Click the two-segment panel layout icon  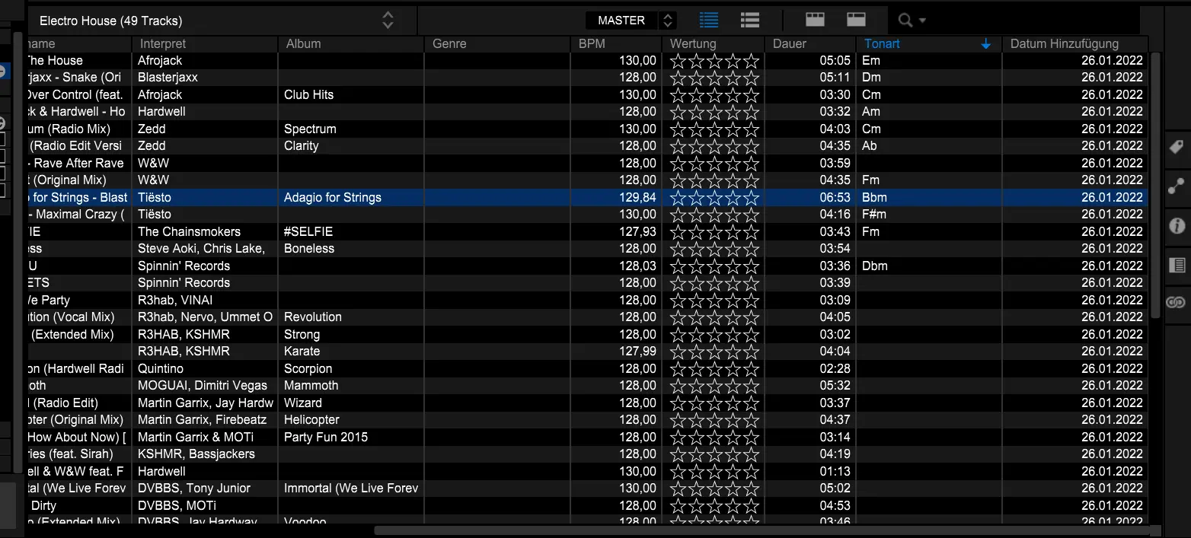[856, 21]
